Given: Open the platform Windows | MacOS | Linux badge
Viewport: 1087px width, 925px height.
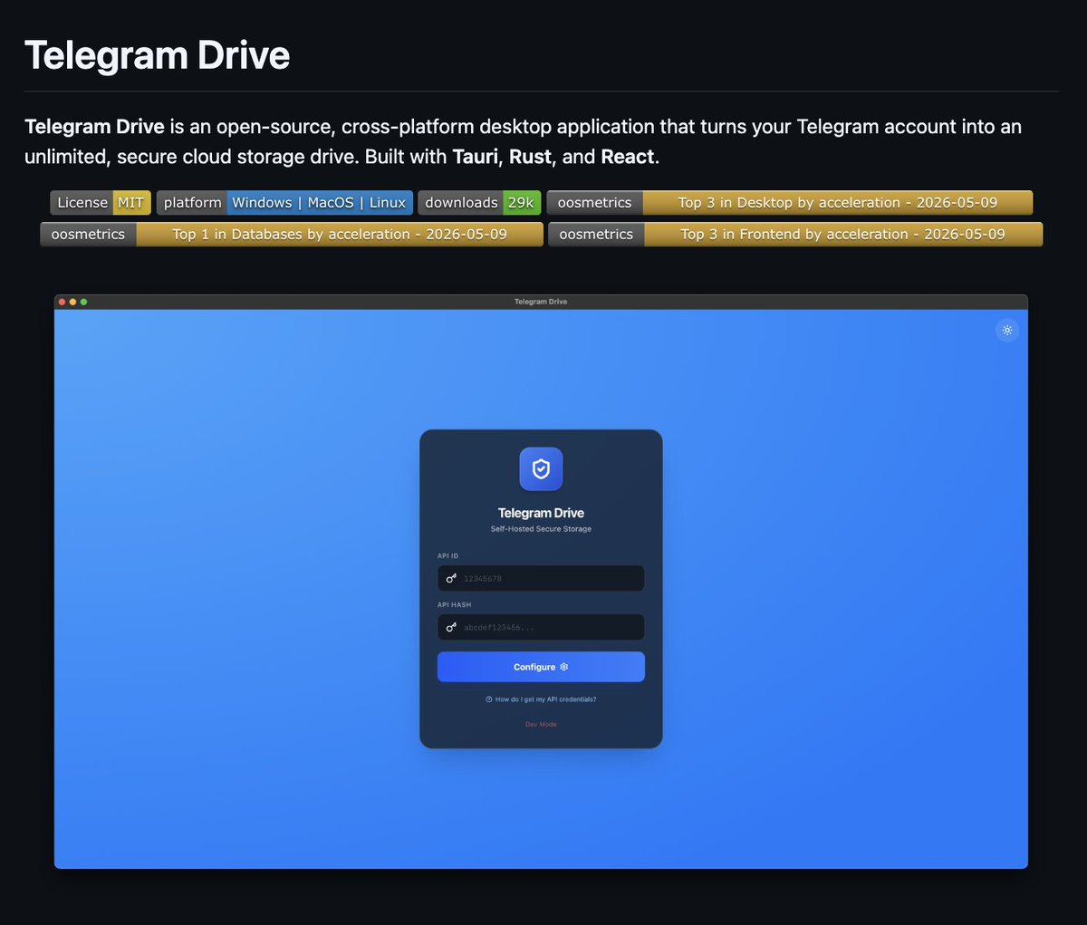Looking at the screenshot, I should (284, 203).
